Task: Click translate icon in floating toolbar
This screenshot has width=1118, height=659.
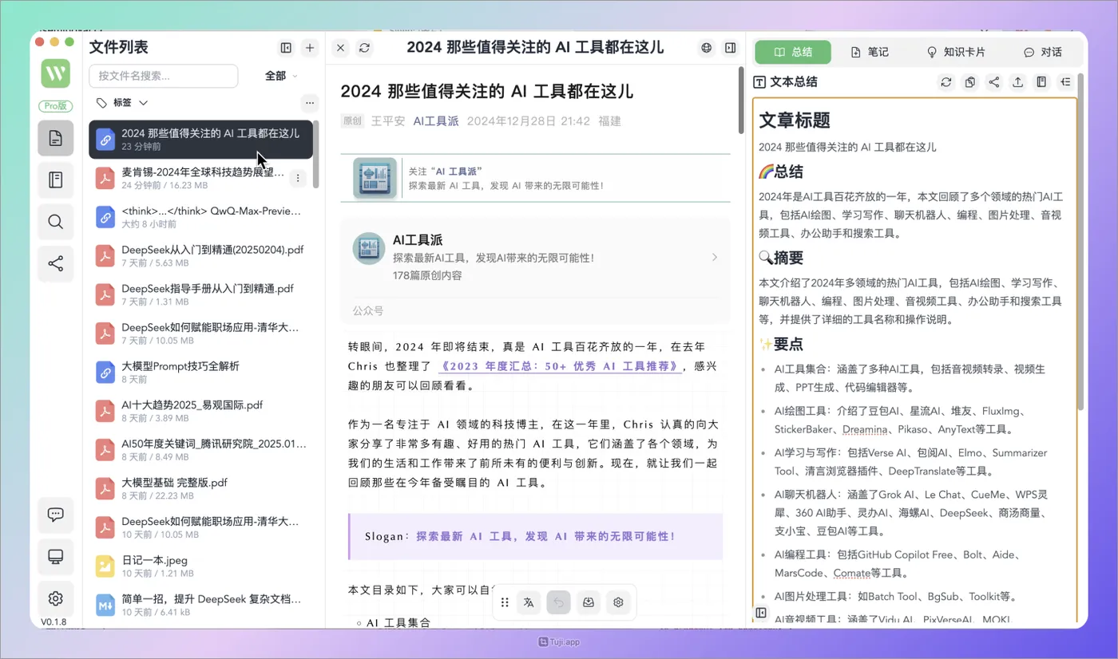Action: [529, 603]
